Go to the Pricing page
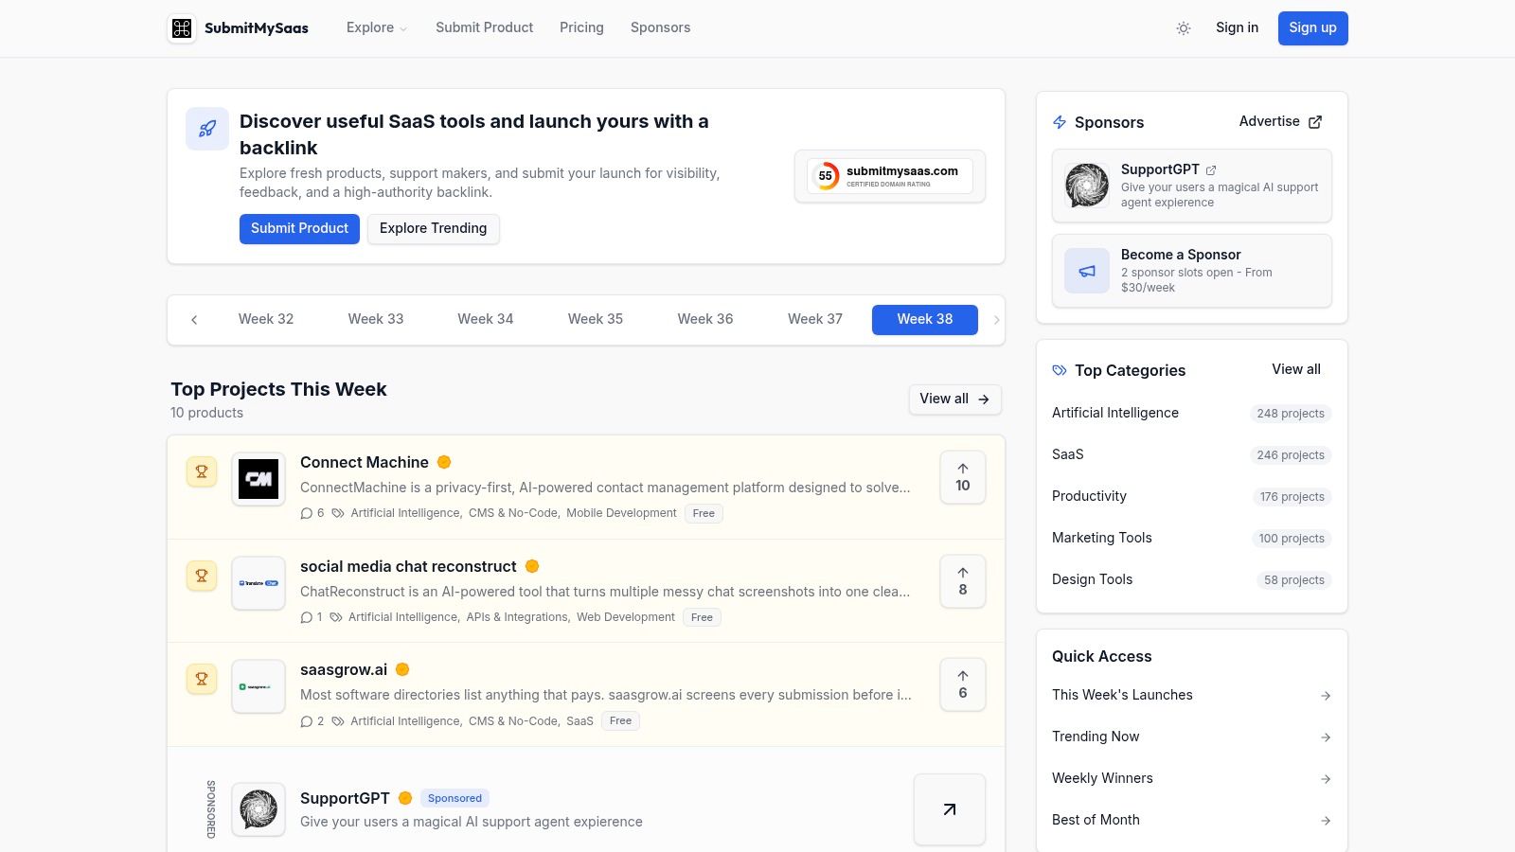 tap(581, 27)
